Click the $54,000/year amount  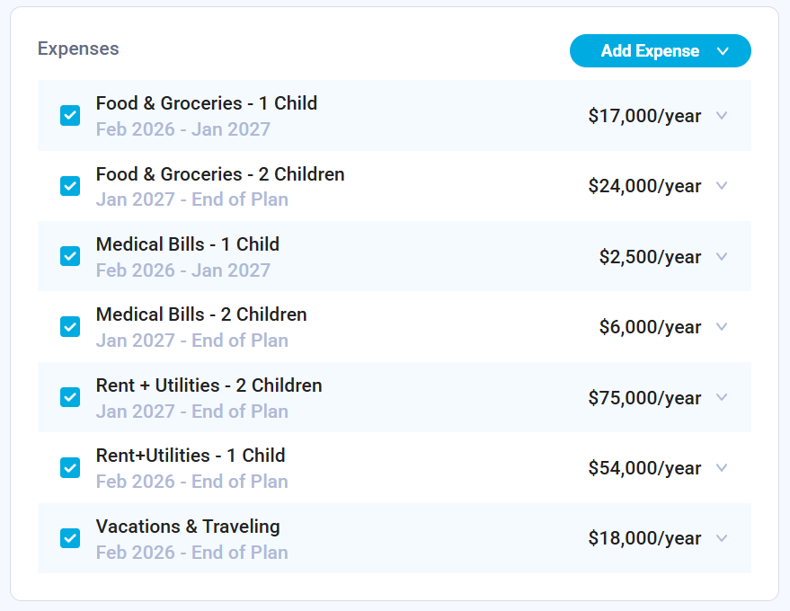(644, 468)
